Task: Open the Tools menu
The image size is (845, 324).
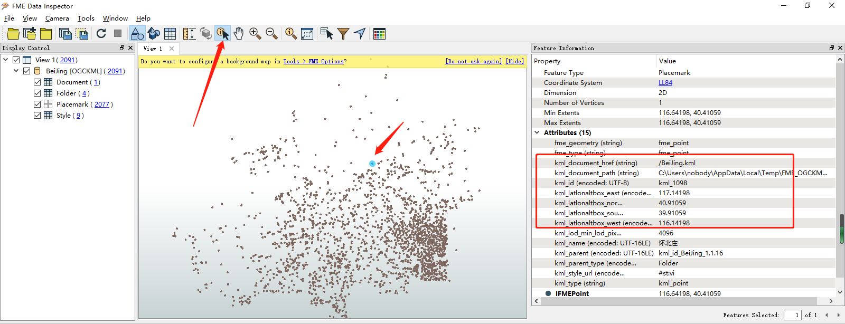Action: click(x=86, y=18)
